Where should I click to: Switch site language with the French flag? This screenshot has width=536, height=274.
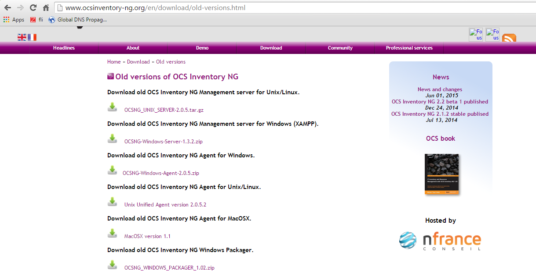[x=32, y=37]
